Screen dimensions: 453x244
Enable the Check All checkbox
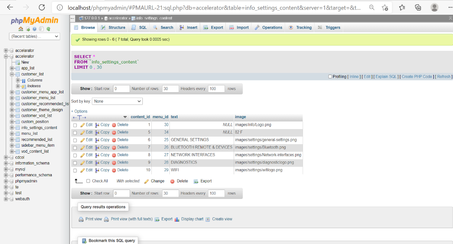click(x=88, y=181)
